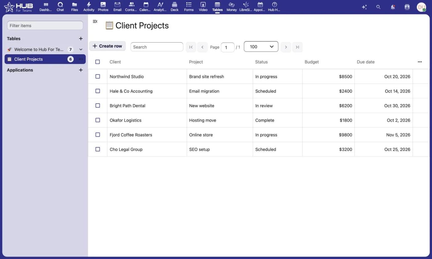Select the Bright Path Dental row checkbox
Viewport: 432px width, 259px height.
[x=97, y=105]
